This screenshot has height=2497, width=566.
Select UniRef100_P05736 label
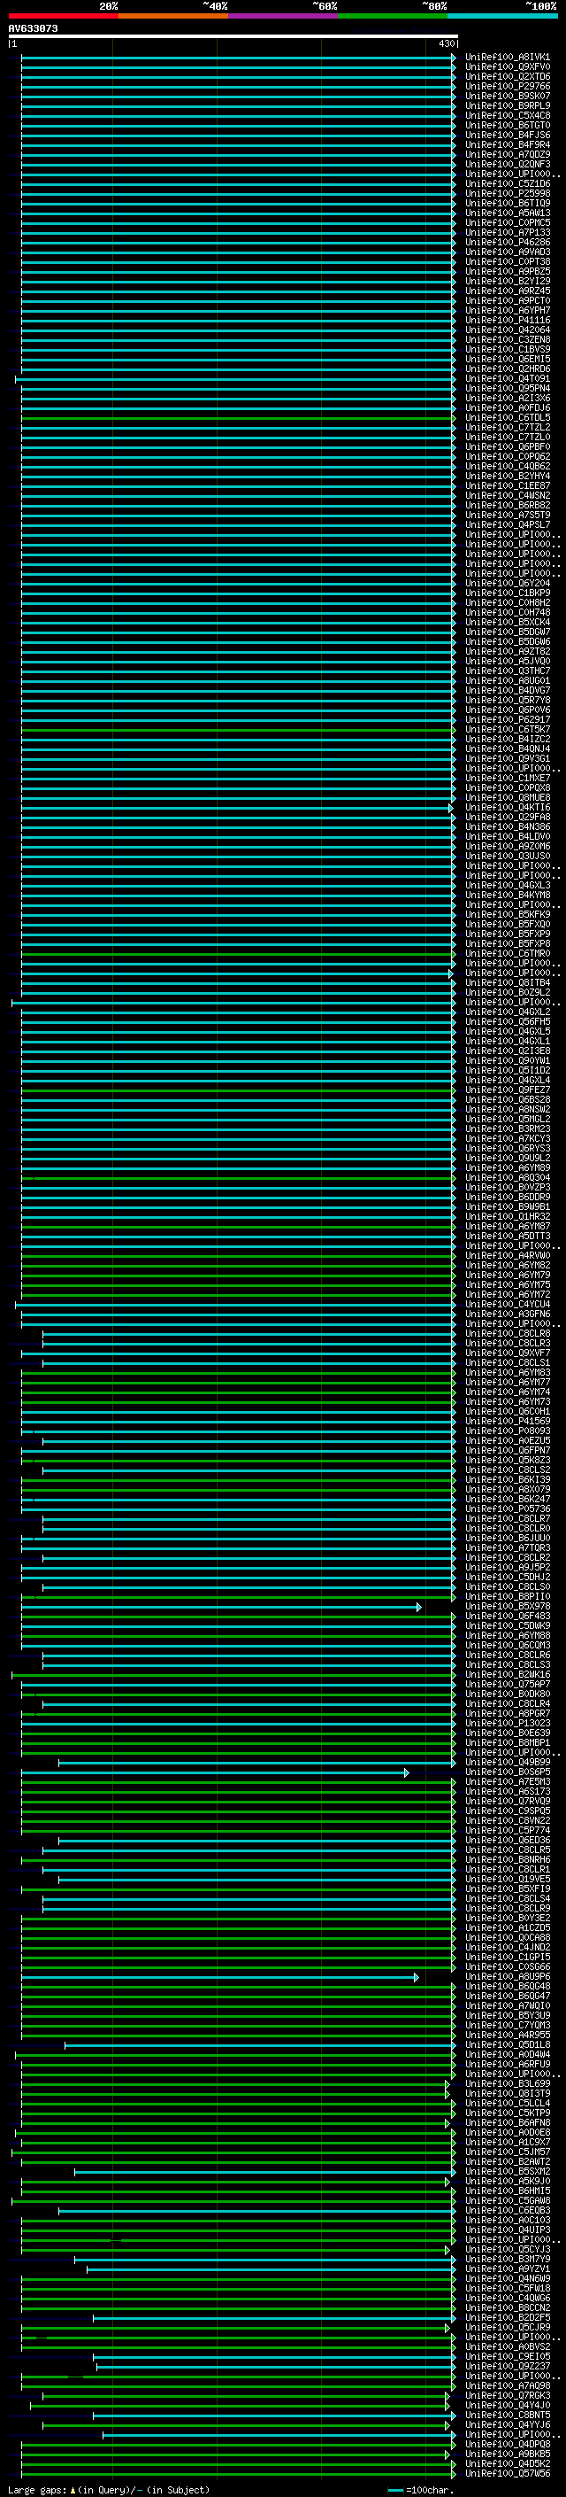click(507, 1509)
